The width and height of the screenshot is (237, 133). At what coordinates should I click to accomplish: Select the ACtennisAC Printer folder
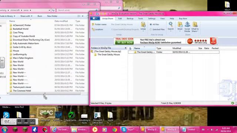[x=22, y=25]
